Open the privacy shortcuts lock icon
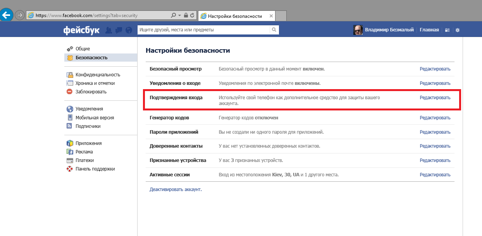The image size is (482, 236). click(447, 30)
